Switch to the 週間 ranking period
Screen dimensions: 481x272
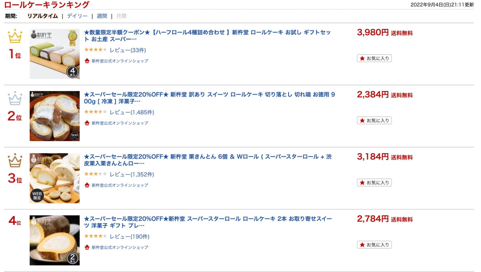click(102, 16)
